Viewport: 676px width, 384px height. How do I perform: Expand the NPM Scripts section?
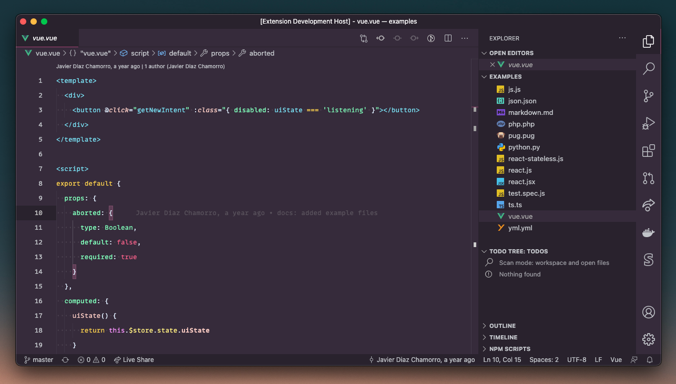pos(557,349)
